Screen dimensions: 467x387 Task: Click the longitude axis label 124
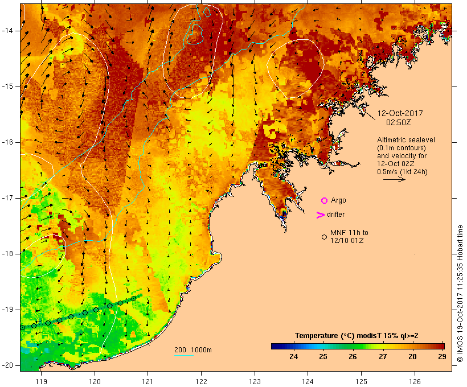[x=308, y=382]
